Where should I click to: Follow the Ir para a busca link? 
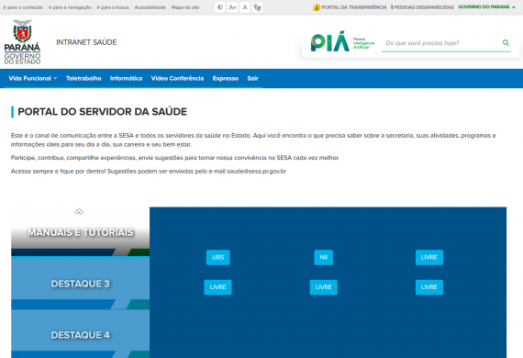tap(113, 7)
